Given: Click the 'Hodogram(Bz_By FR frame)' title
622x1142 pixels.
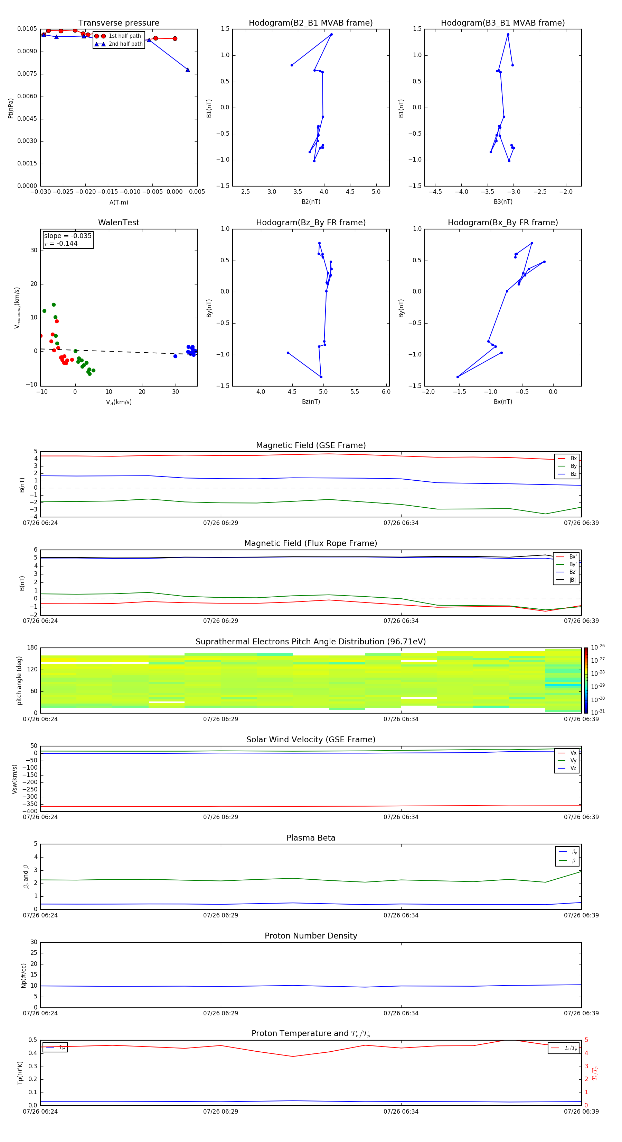Looking at the screenshot, I should click(x=310, y=223).
